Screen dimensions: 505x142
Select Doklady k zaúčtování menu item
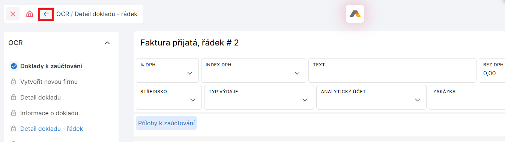tap(51, 66)
